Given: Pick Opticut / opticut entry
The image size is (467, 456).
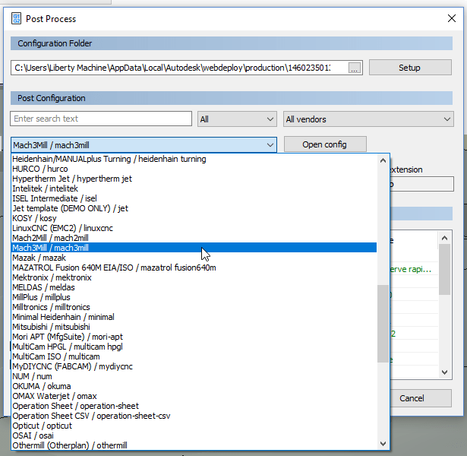Looking at the screenshot, I should pyautogui.click(x=194, y=426).
